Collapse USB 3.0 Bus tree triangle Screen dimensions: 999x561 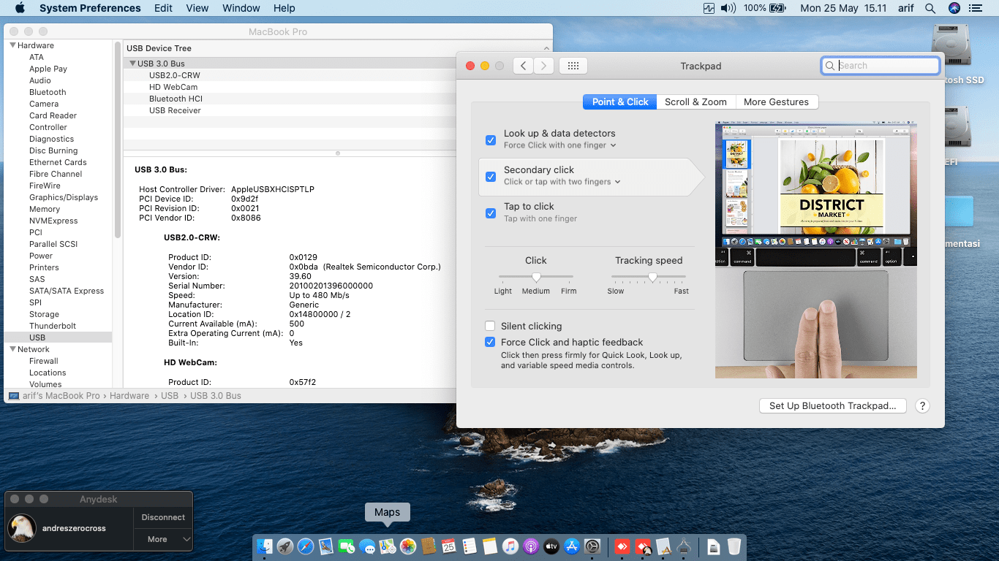(x=132, y=64)
